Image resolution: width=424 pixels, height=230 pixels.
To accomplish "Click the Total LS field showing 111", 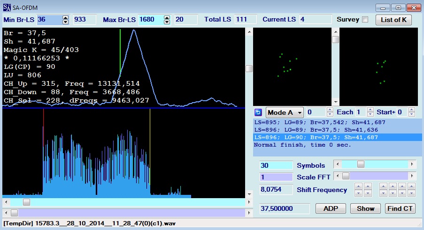I will (x=245, y=20).
